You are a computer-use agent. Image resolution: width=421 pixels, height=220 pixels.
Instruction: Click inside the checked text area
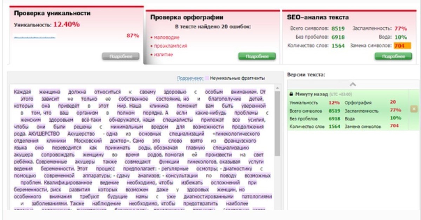point(140,147)
